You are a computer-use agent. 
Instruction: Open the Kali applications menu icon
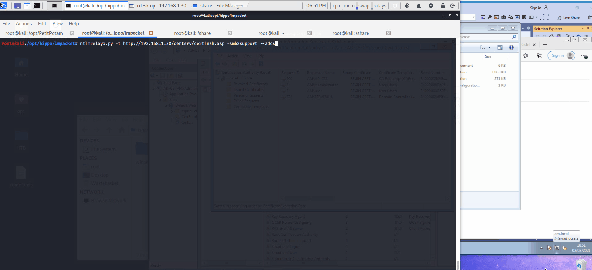3,5
